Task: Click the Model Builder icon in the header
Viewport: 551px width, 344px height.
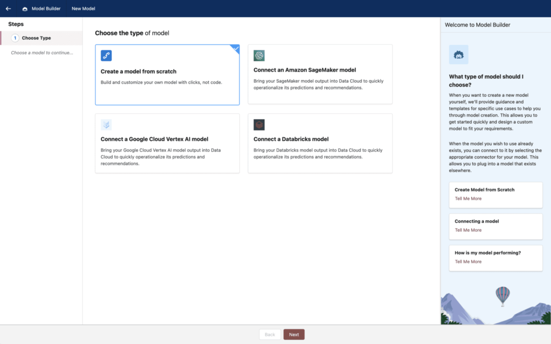Action: click(x=25, y=9)
